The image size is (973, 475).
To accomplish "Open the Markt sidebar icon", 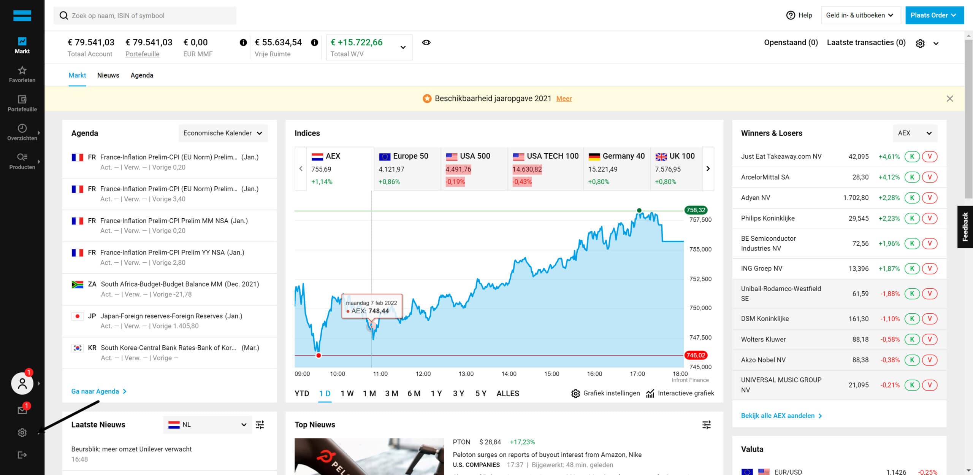I will tap(22, 45).
